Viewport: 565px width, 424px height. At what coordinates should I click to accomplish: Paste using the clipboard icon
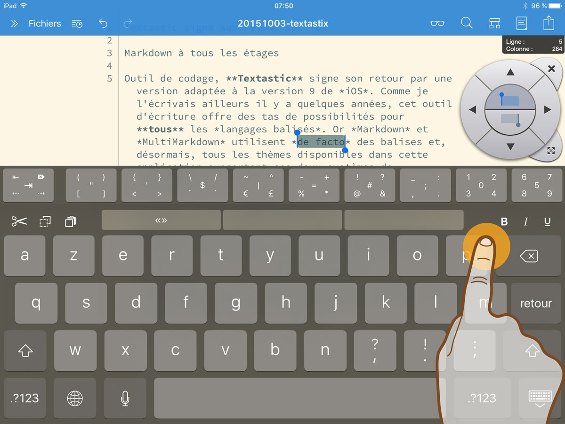pyautogui.click(x=71, y=221)
